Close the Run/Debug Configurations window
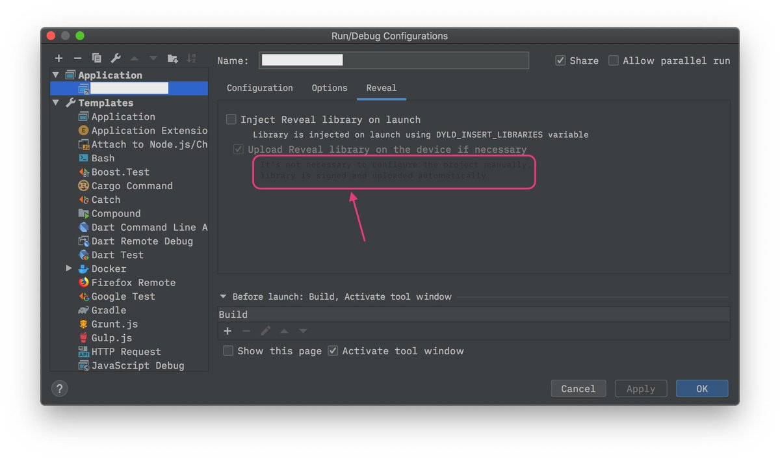 [x=51, y=36]
